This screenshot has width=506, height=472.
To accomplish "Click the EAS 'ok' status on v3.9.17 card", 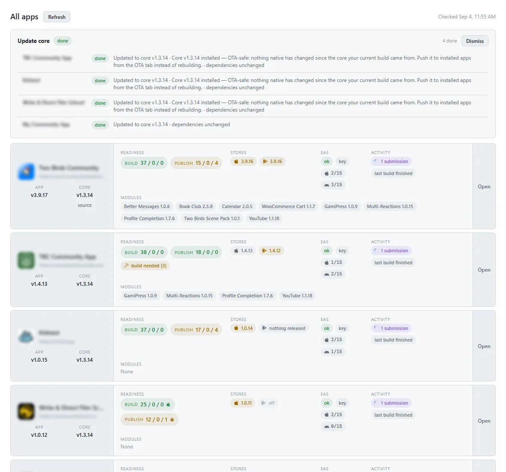I will tap(327, 161).
